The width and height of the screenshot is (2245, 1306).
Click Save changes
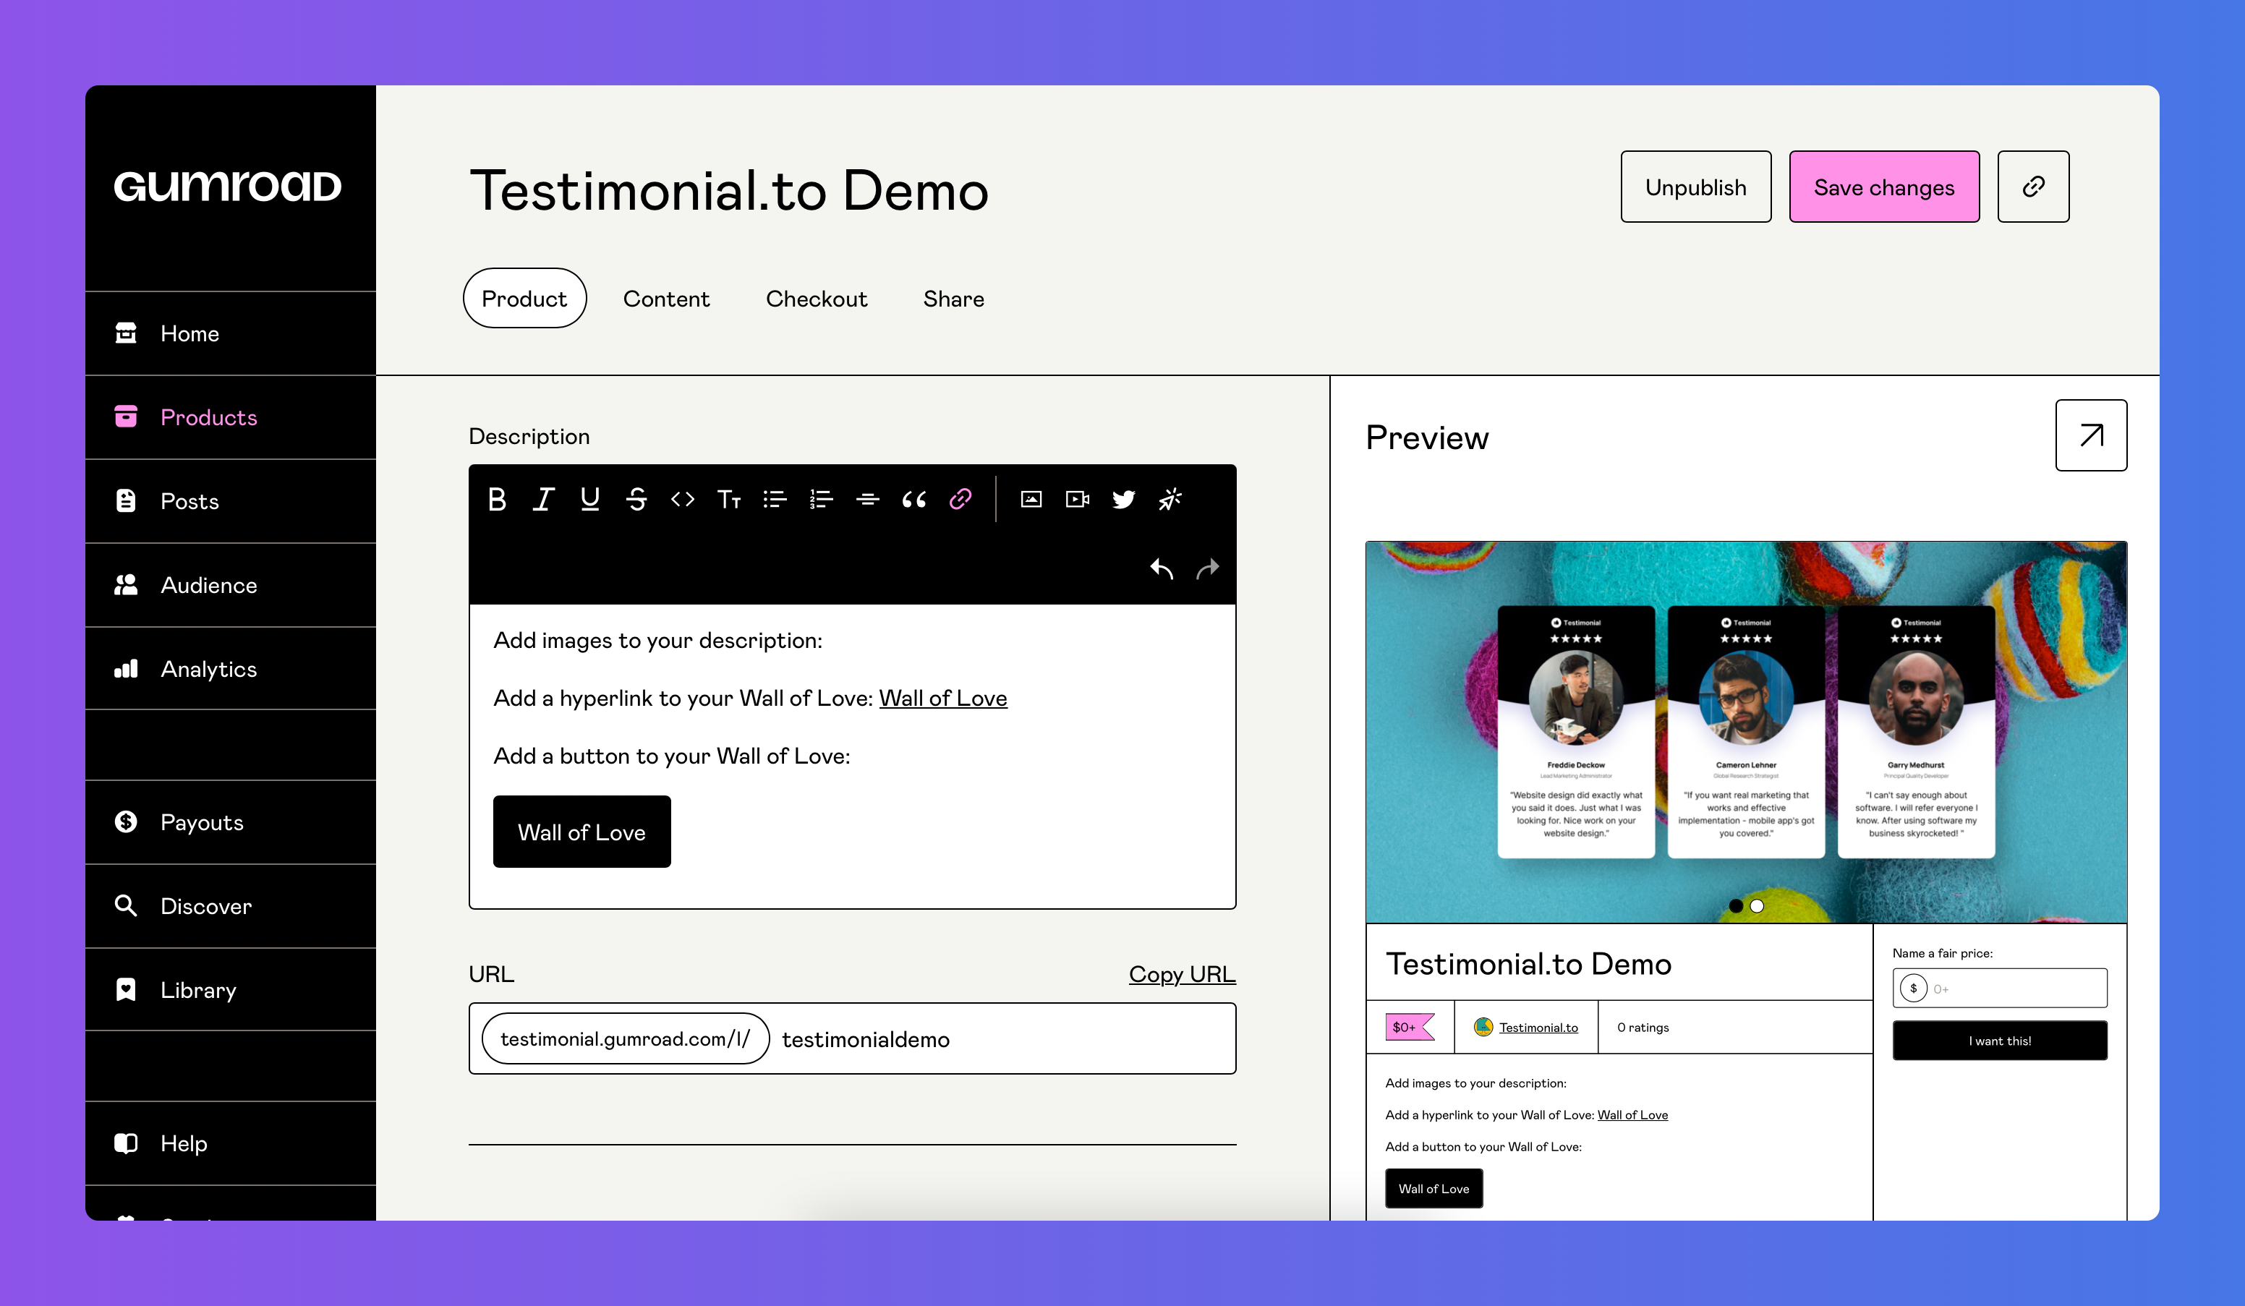[1884, 186]
